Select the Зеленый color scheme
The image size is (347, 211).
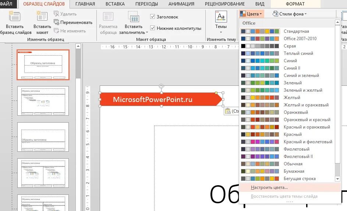click(x=287, y=83)
